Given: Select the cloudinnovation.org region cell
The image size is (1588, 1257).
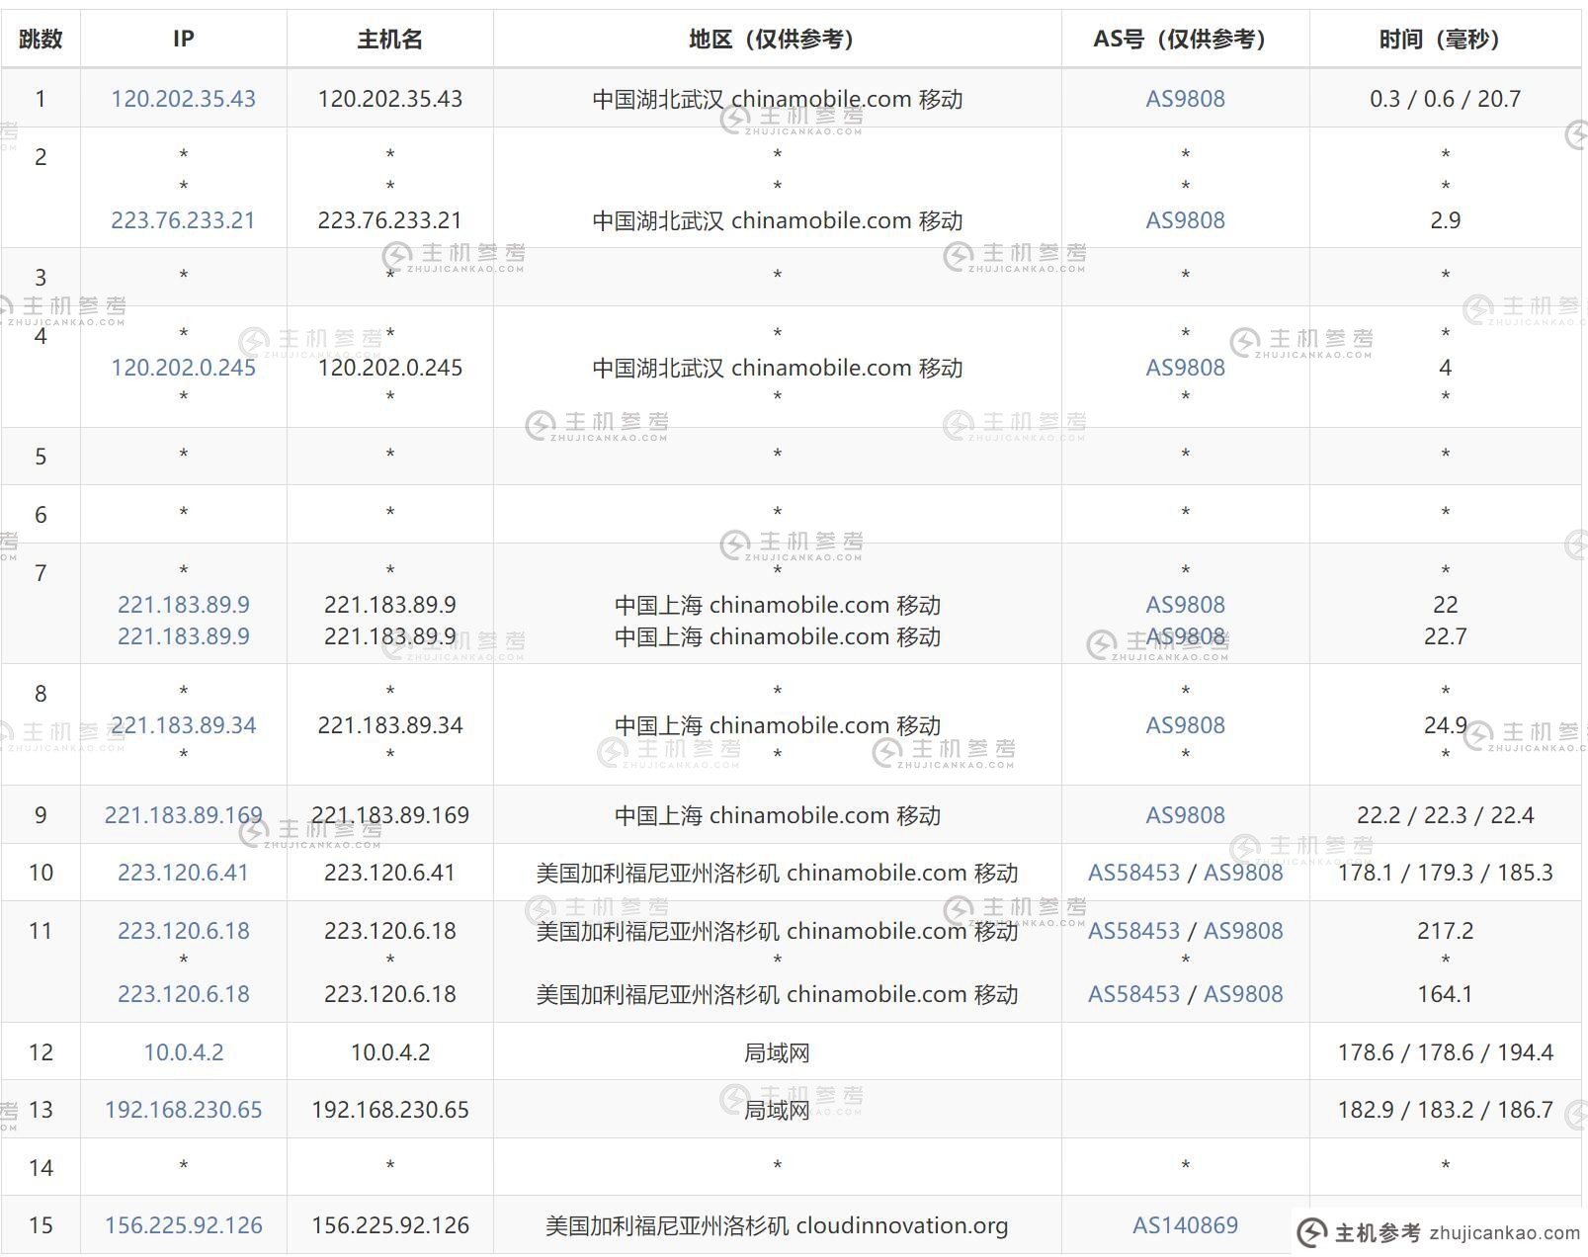Looking at the screenshot, I should click(777, 1225).
